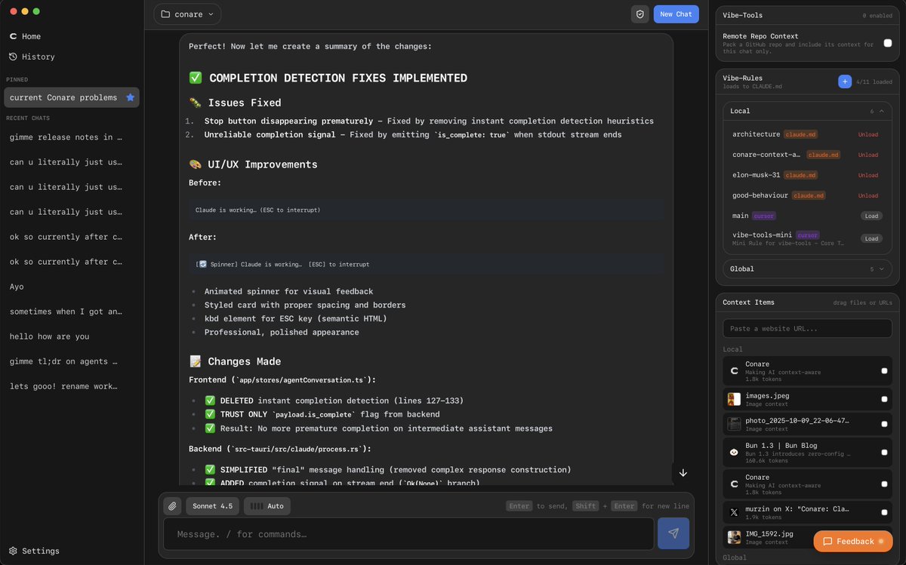This screenshot has height=565, width=906.
Task: Open the Sonnet 4.5 model selector
Action: click(212, 506)
